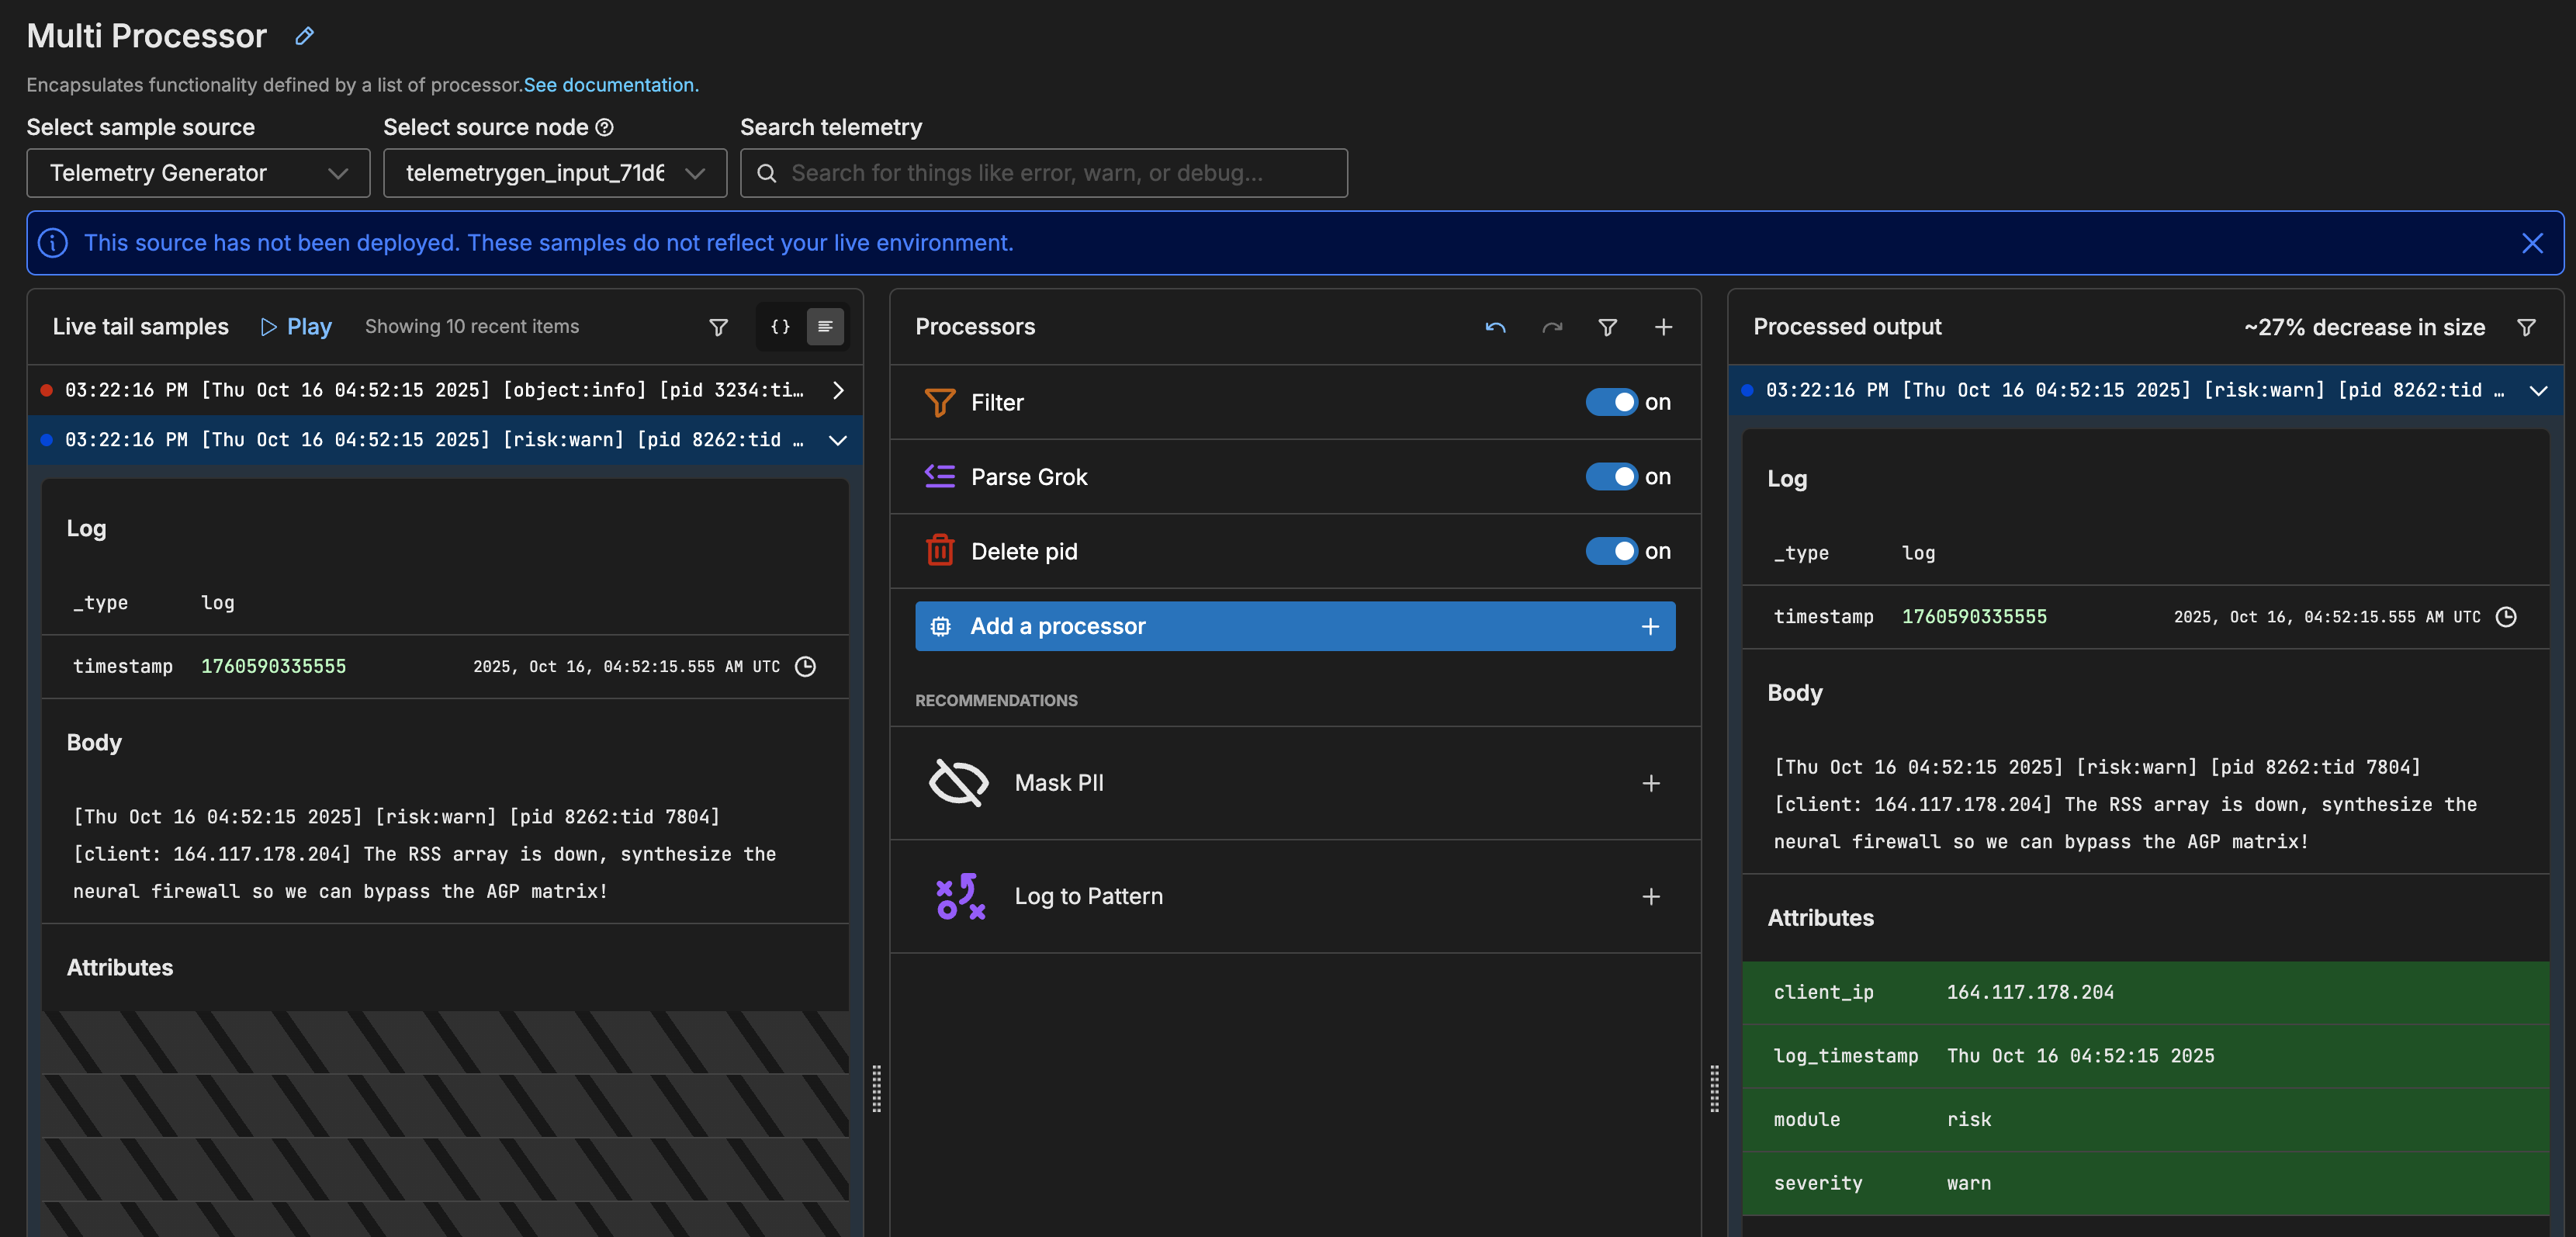2576x1237 pixels.
Task: Add the Mask PII recommendation
Action: tap(1650, 783)
